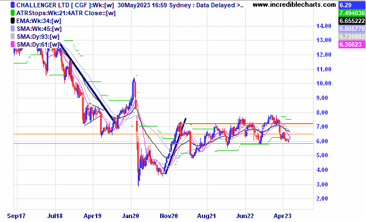Click the Jan20 date axis label
This screenshot has height=222, width=366.
tap(130, 216)
